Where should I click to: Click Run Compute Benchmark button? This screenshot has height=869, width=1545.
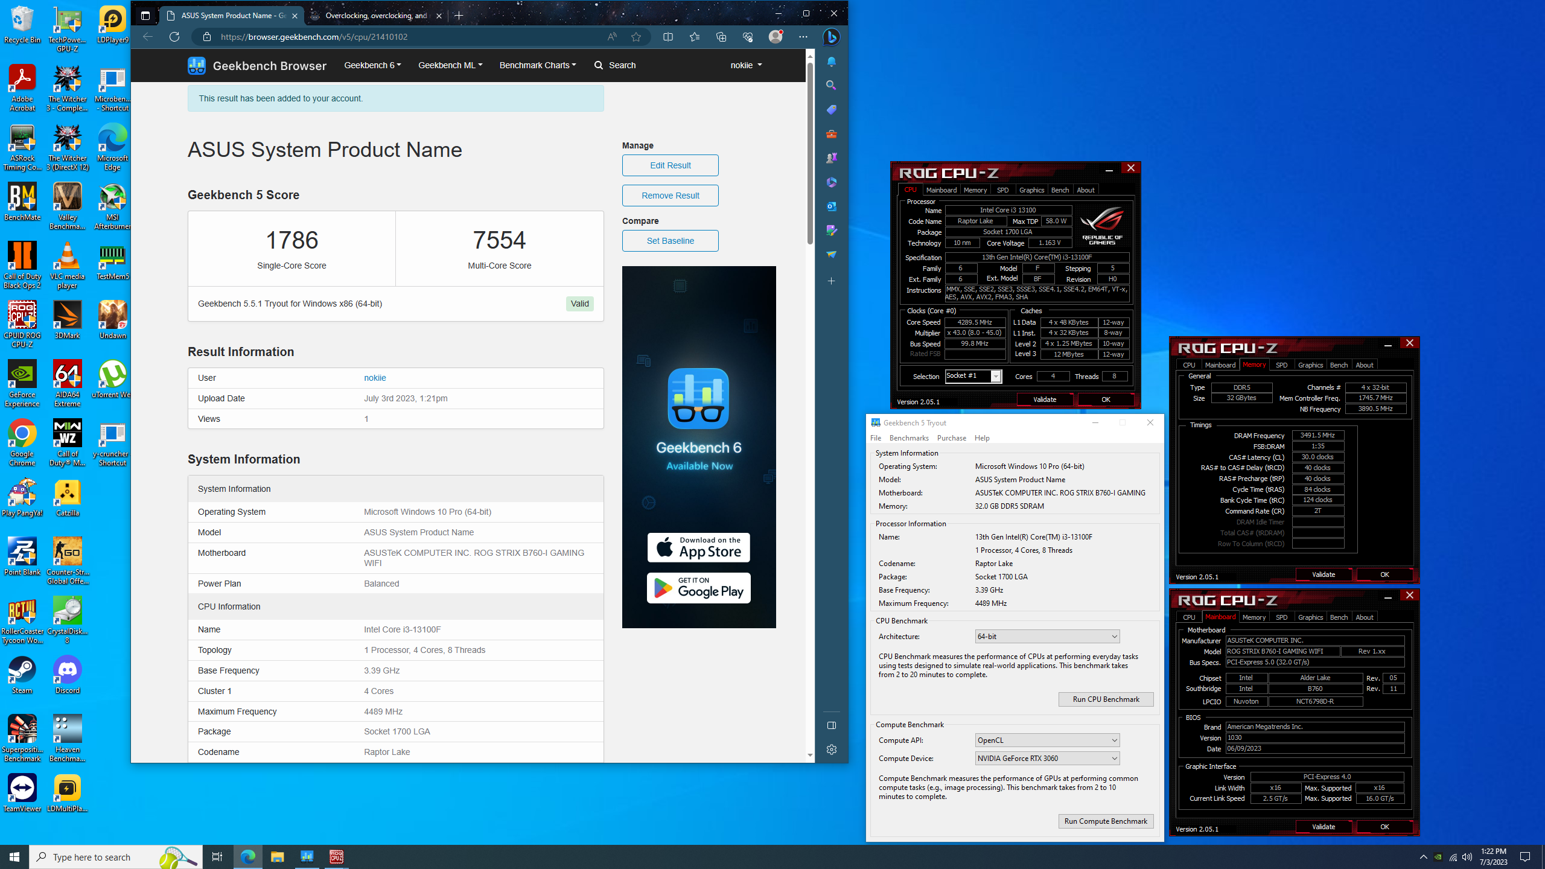tap(1106, 821)
